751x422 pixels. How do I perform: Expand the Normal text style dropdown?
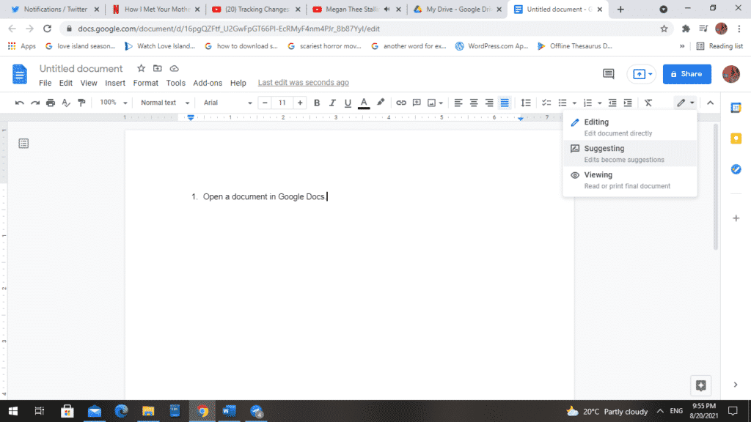pyautogui.click(x=165, y=103)
